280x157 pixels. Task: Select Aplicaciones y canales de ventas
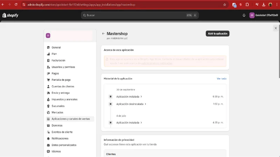70,119
